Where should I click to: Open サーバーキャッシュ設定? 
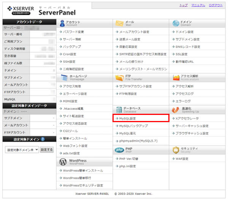(x=192, y=126)
